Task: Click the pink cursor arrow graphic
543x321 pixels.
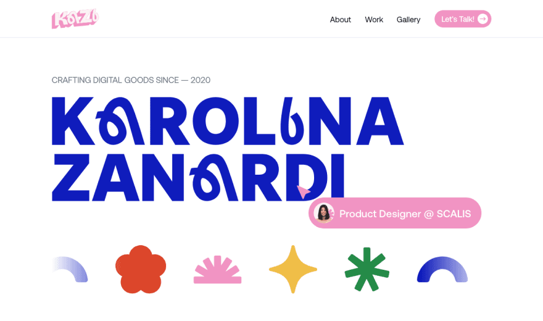Action: click(303, 191)
